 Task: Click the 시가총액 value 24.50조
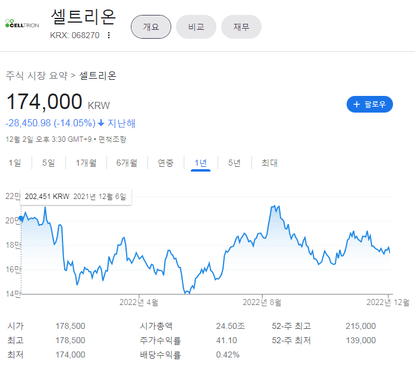[231, 326]
